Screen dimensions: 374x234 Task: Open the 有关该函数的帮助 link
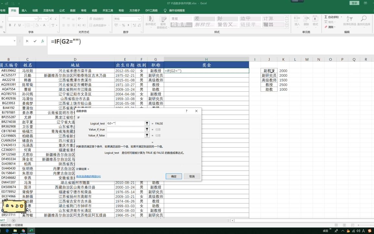pyautogui.click(x=88, y=176)
